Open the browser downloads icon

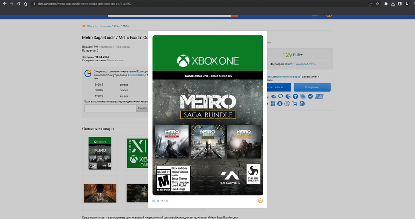pos(393,4)
